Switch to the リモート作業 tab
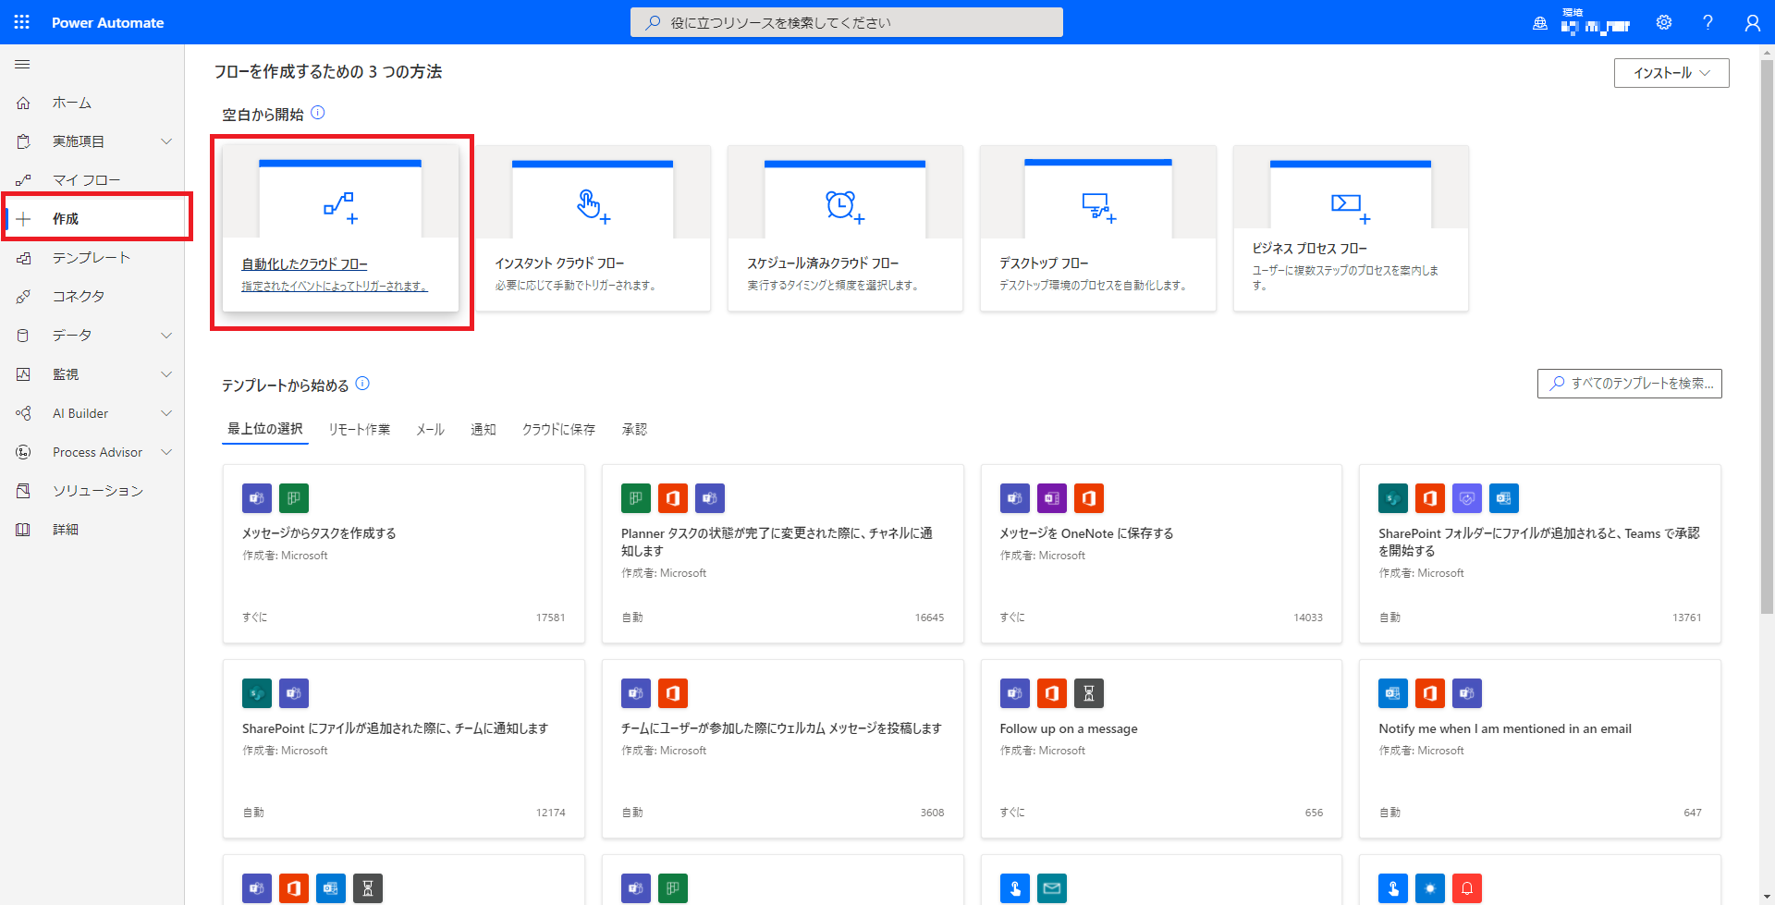1775x905 pixels. point(360,430)
